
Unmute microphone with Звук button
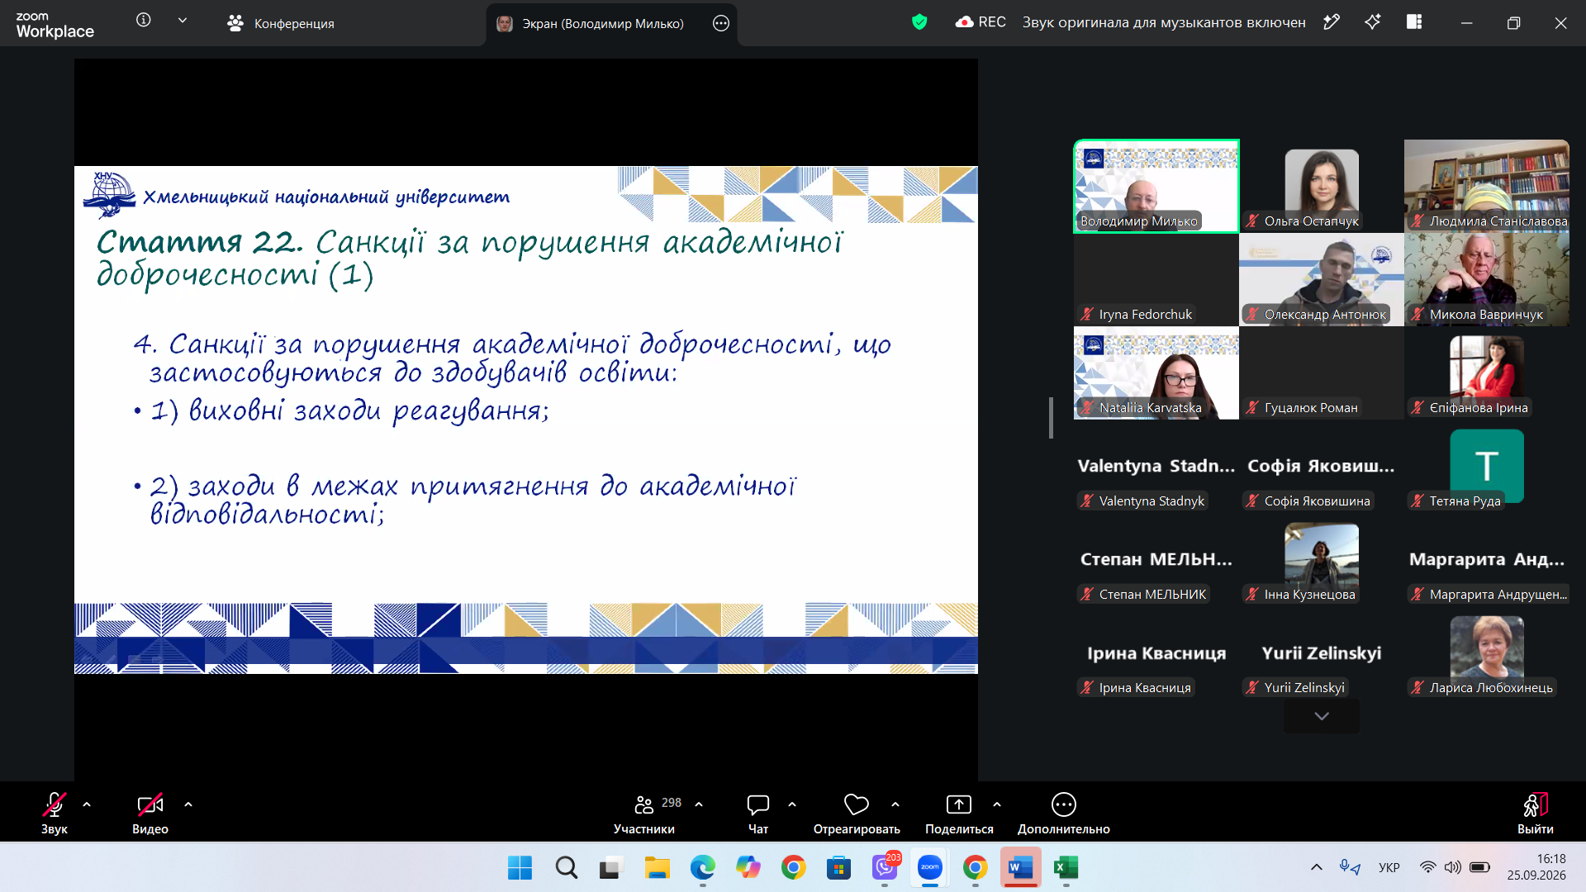point(55,814)
